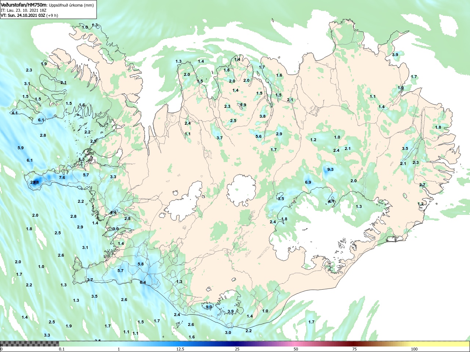The height and width of the screenshot is (352, 470).
Task: Click the 12.5 legend scale label
Action: click(x=180, y=349)
